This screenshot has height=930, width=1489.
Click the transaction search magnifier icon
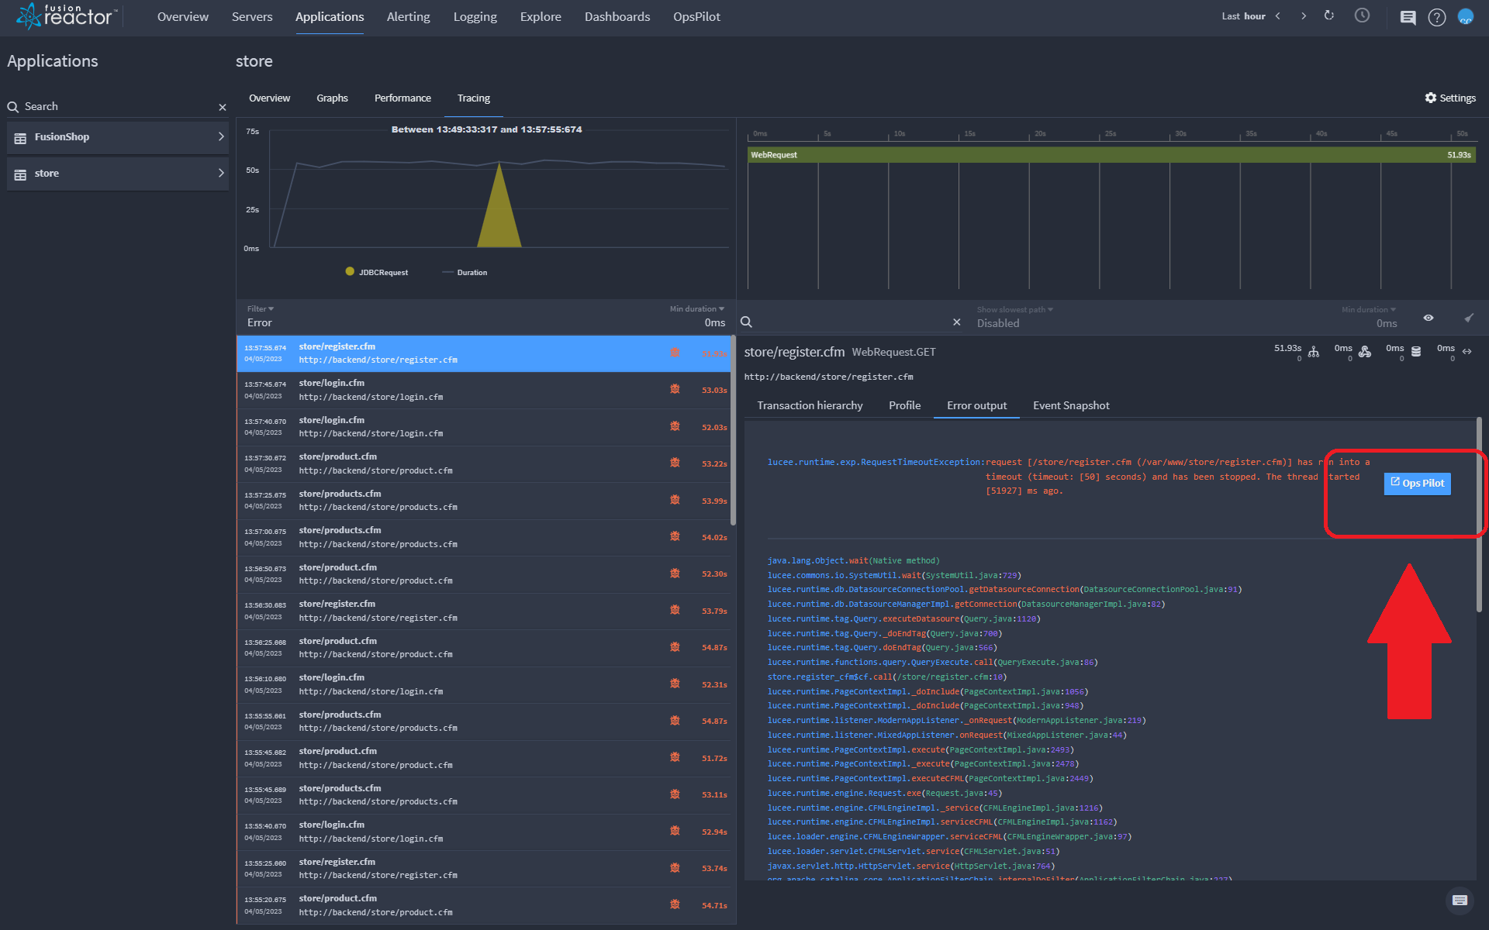click(746, 322)
